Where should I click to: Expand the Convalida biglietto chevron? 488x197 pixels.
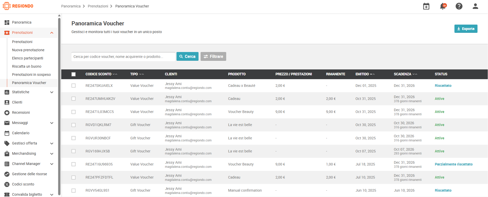(52, 195)
